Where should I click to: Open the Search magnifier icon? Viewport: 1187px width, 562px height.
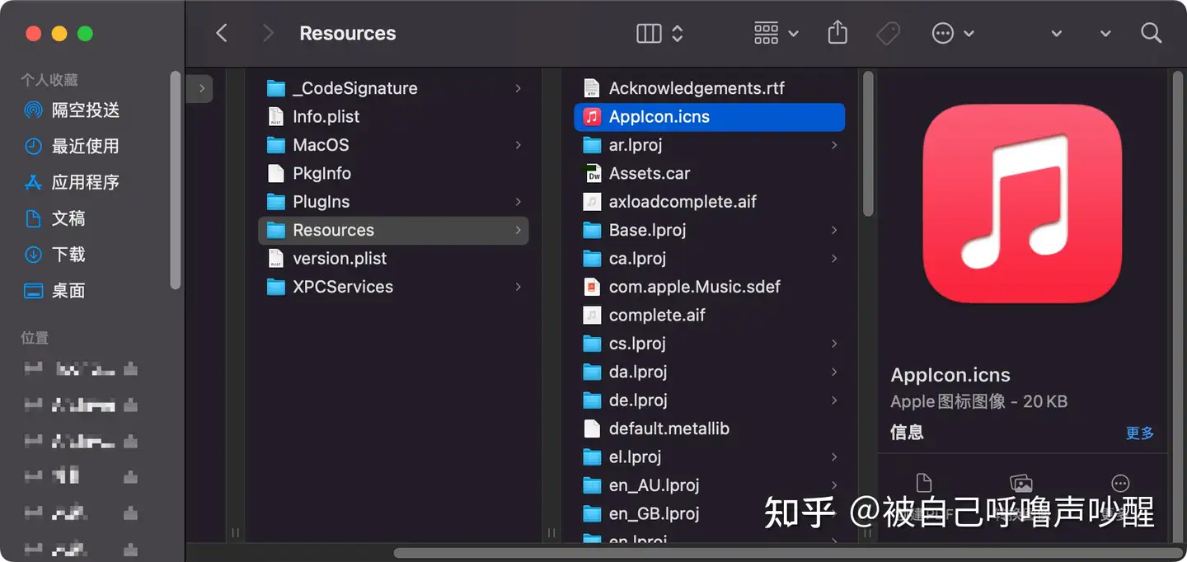pyautogui.click(x=1151, y=33)
